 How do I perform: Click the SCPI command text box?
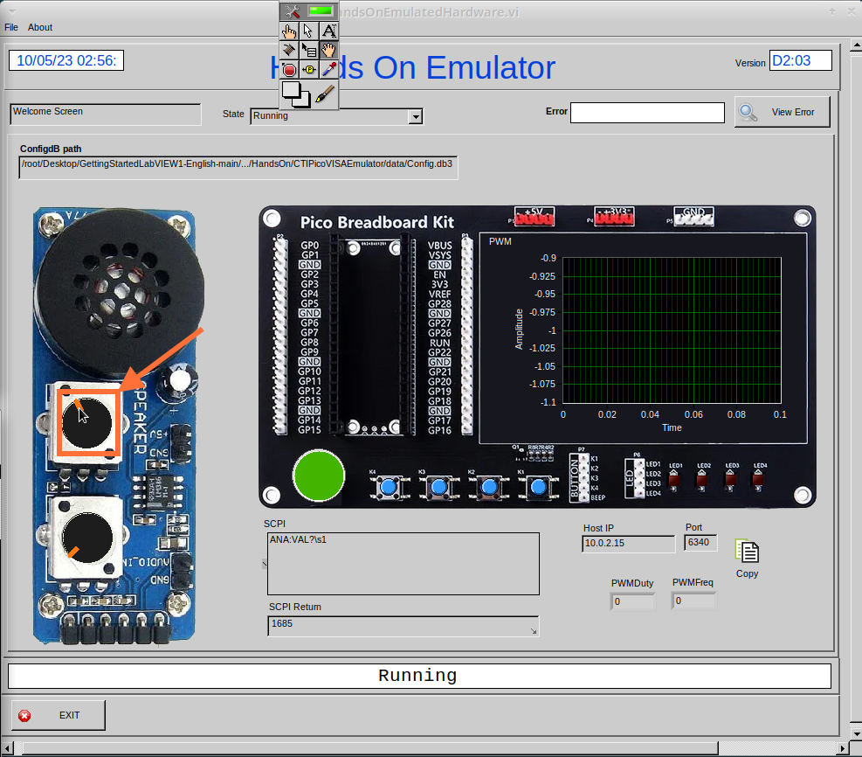[403, 563]
